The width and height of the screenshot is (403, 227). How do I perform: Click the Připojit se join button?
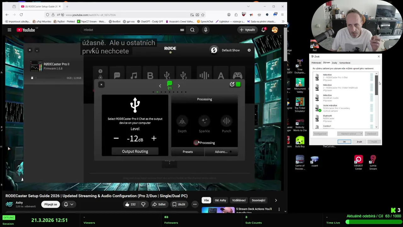(51, 204)
